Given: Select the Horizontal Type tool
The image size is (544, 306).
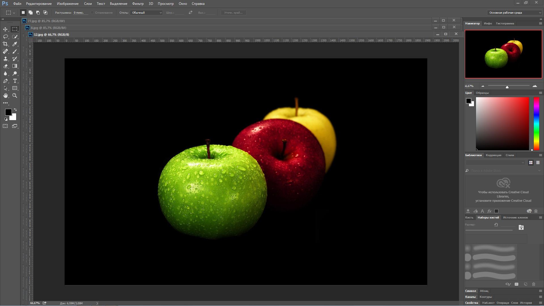Looking at the screenshot, I should pyautogui.click(x=15, y=81).
